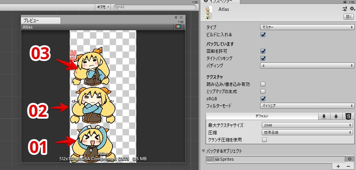Click the Atlas title in preview header
Image resolution: width=356 pixels, height=170 pixels.
click(28, 27)
